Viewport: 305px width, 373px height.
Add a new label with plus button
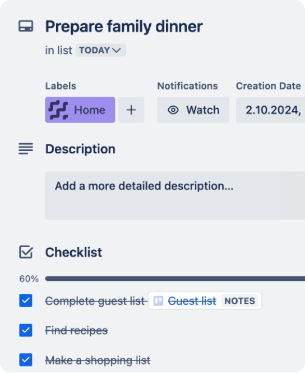[131, 110]
